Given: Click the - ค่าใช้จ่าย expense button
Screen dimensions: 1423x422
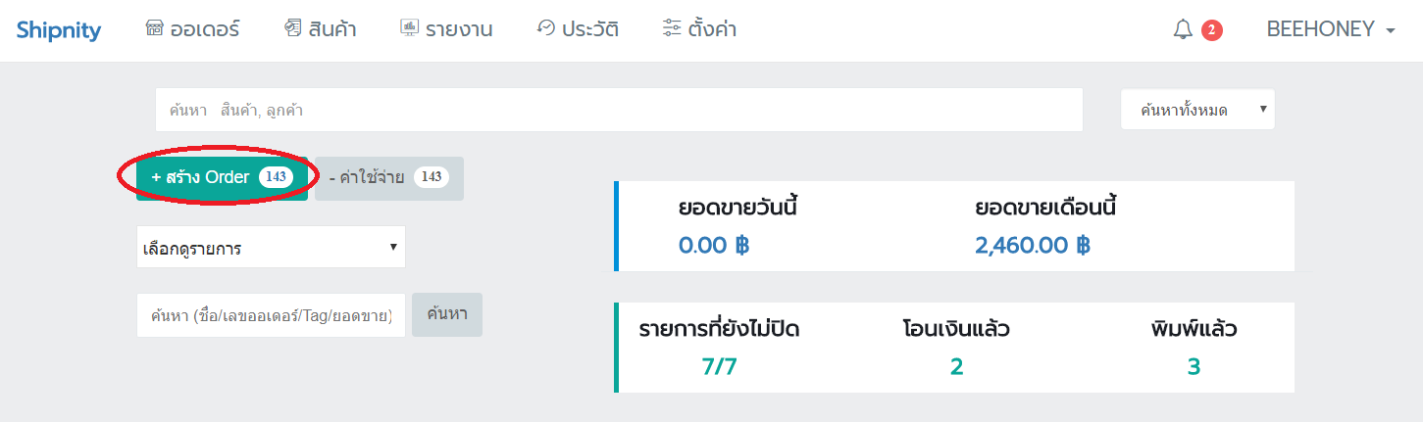Looking at the screenshot, I should click(x=389, y=178).
